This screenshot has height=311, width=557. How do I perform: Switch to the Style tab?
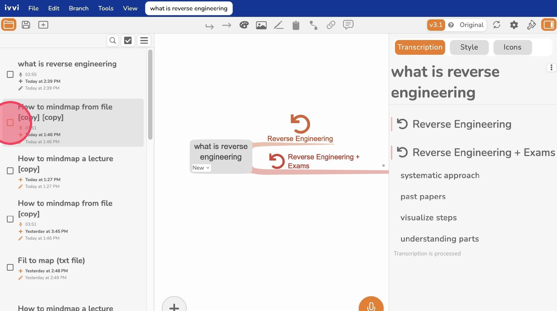tap(469, 47)
